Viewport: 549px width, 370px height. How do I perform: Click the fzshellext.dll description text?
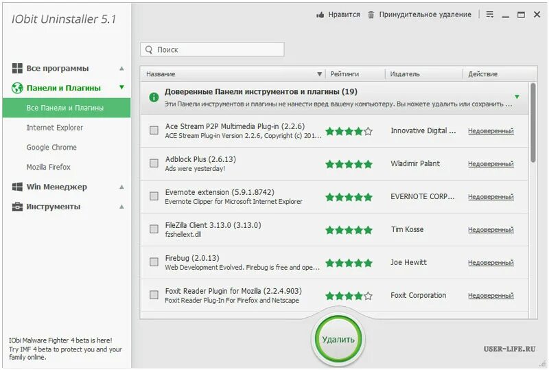[x=183, y=234]
